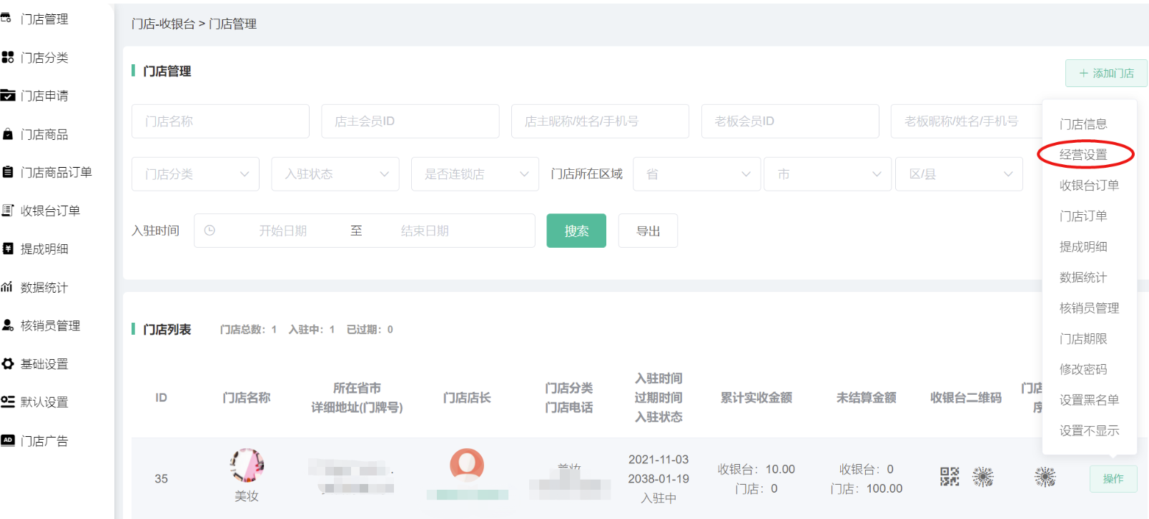Select 经营设置 from the action menu
The width and height of the screenshot is (1149, 519).
[1083, 155]
